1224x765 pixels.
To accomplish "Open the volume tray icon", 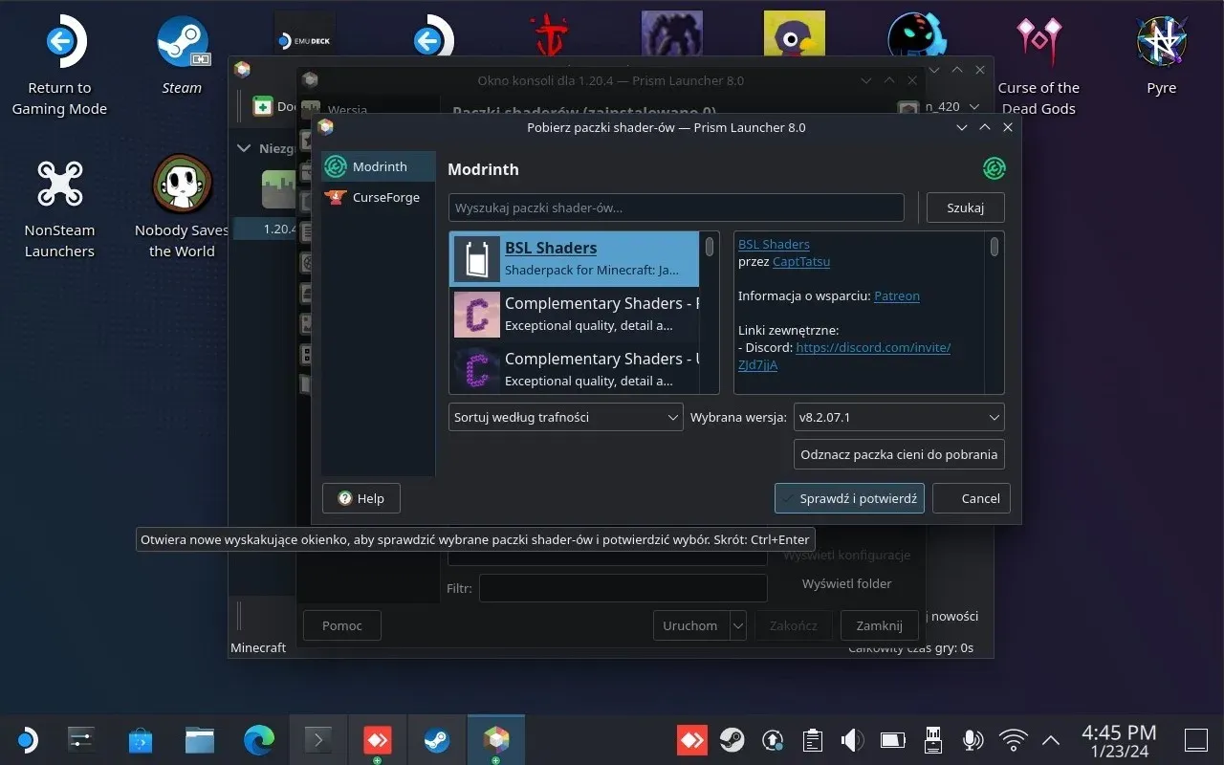I will (x=852, y=739).
